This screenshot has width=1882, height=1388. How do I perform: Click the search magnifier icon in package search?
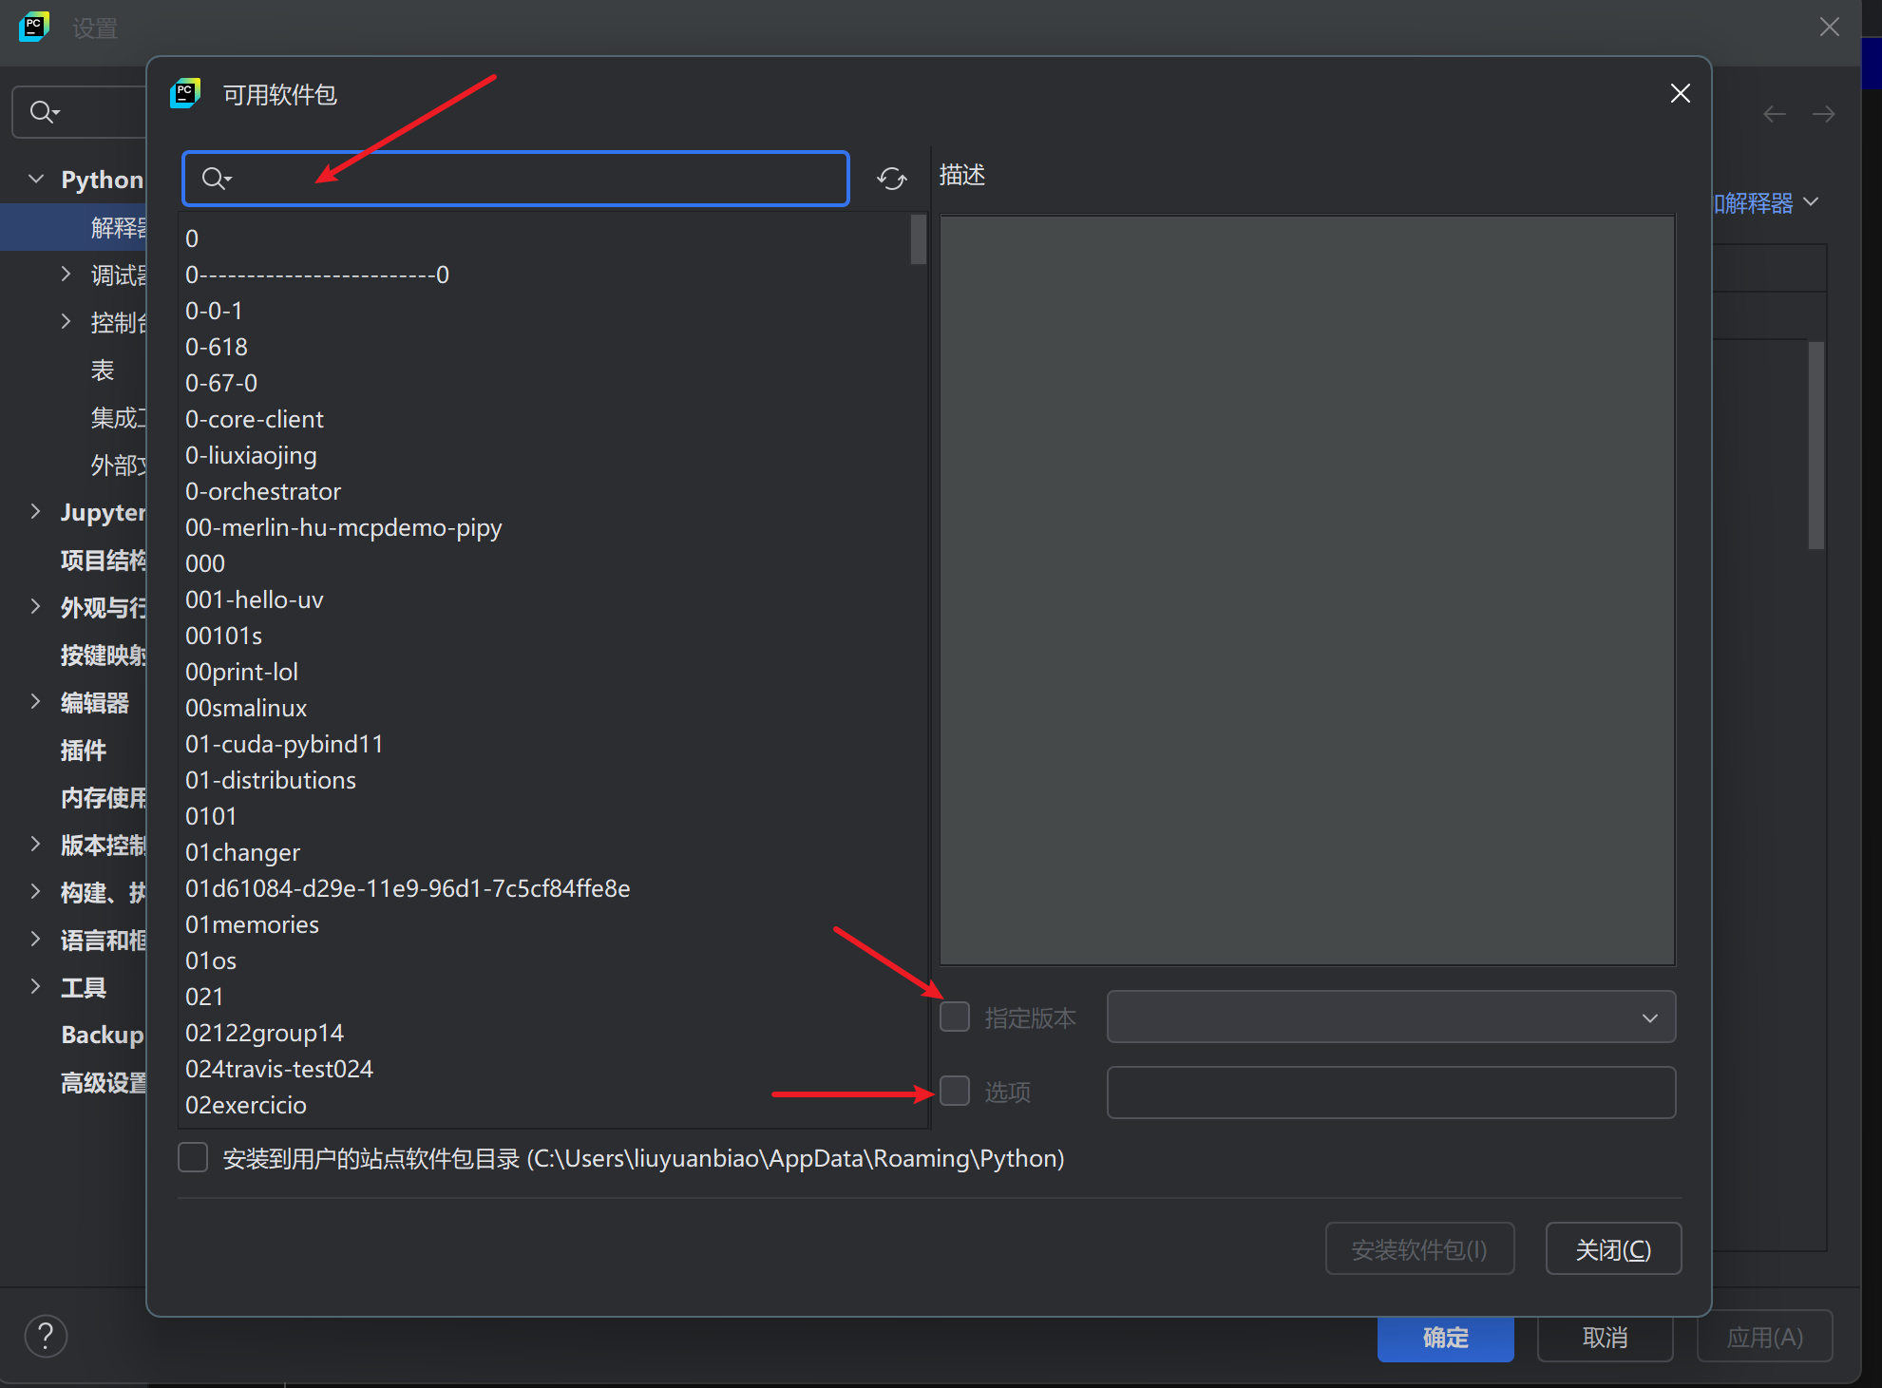click(215, 179)
